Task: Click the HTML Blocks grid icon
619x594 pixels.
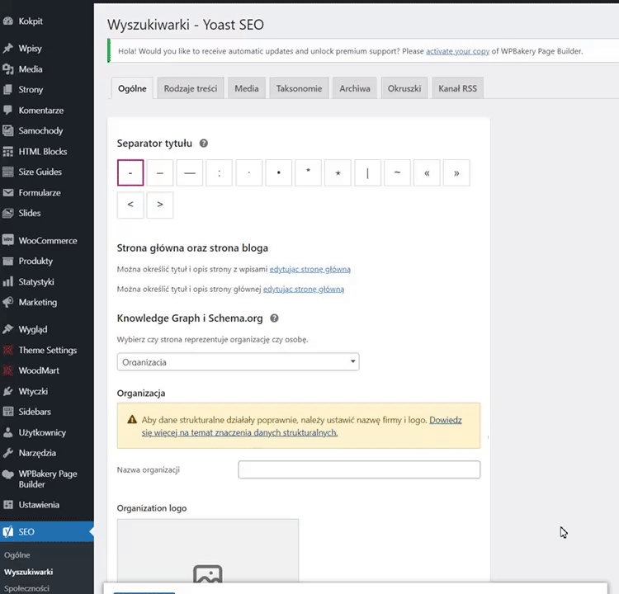Action: [x=8, y=152]
